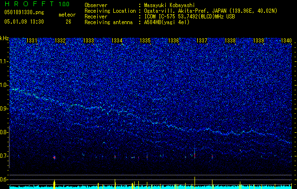Click the version number 1.0.0
The image size is (297, 189).
tap(64, 4)
